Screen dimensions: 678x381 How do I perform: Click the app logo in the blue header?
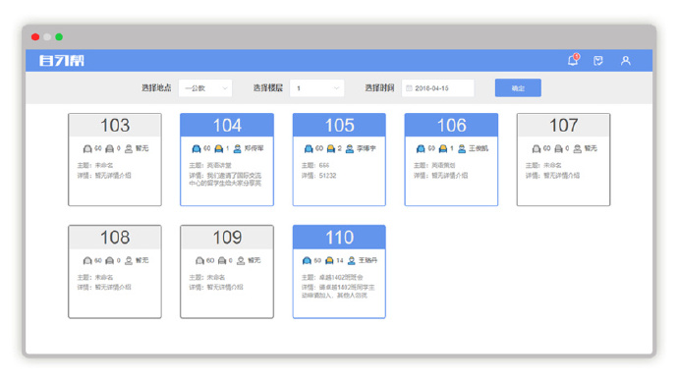coord(61,61)
